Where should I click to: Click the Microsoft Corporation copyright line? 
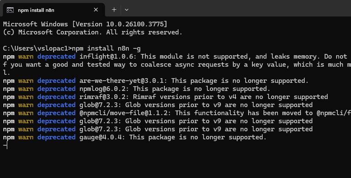(x=93, y=32)
